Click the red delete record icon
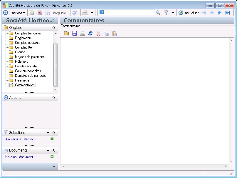 pos(40,13)
